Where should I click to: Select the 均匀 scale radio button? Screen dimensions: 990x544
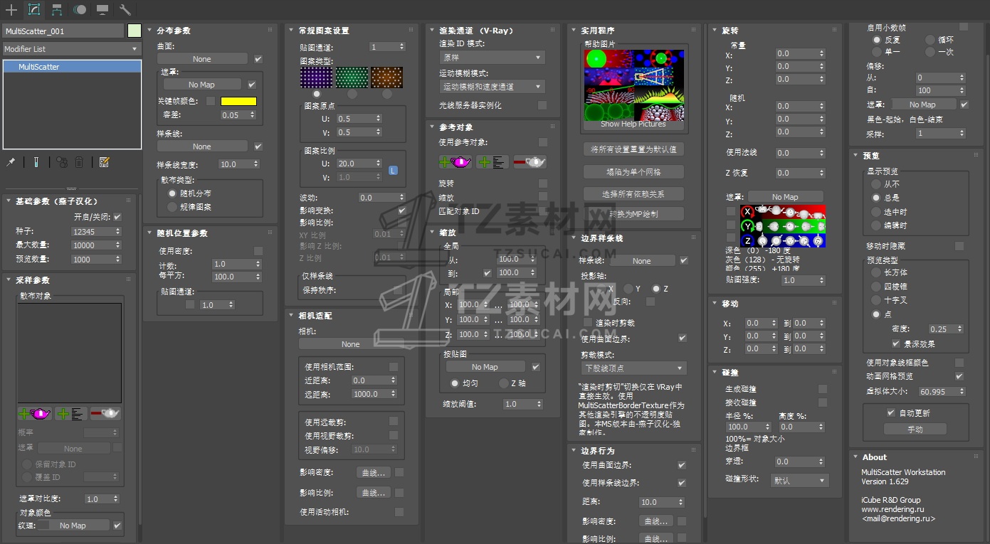(455, 383)
